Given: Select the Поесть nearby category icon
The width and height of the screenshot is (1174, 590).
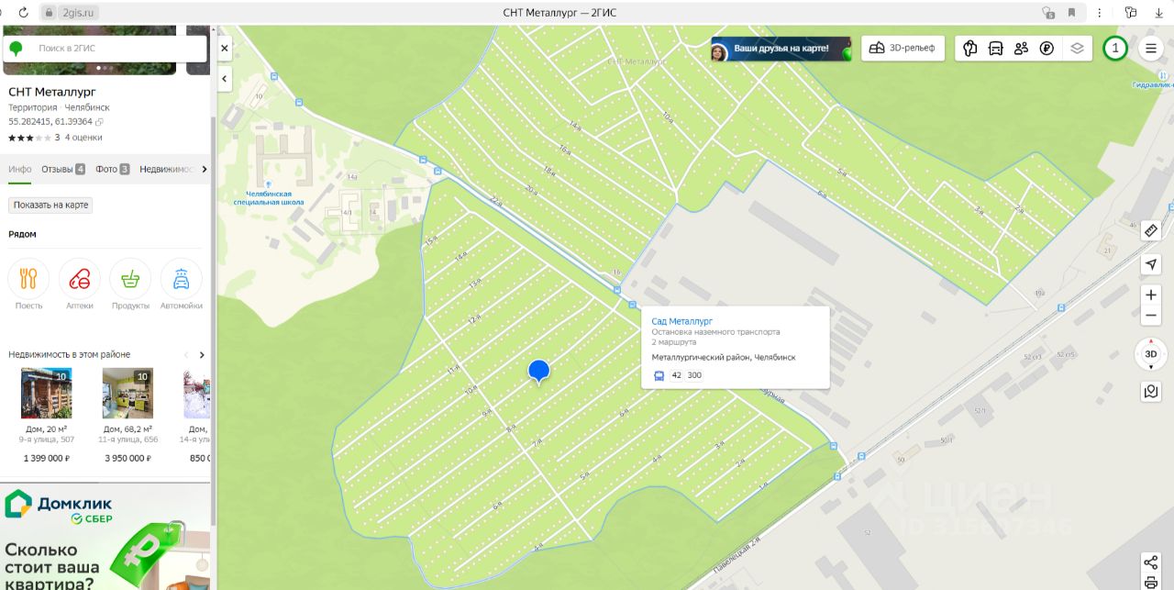Looking at the screenshot, I should pyautogui.click(x=28, y=278).
